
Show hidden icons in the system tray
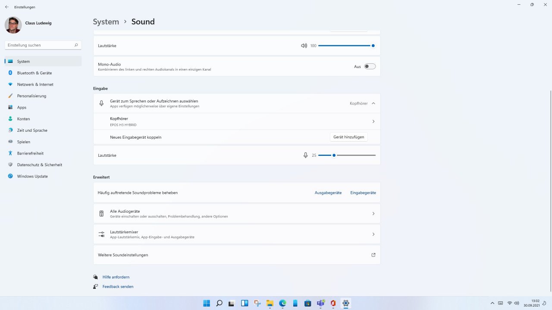[492, 303]
